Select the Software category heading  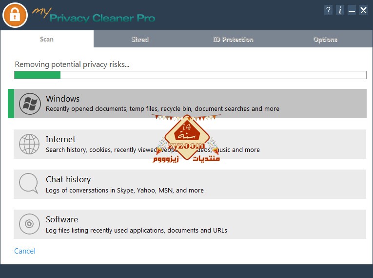62,219
